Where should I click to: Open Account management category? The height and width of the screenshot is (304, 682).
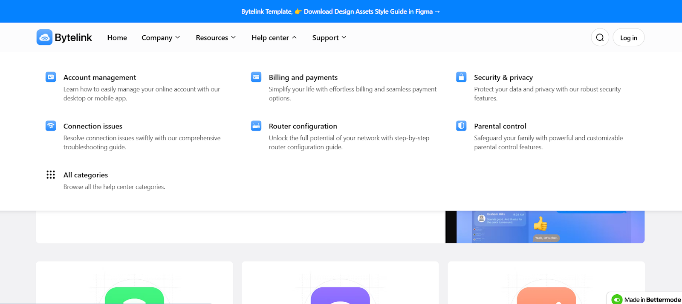point(100,77)
